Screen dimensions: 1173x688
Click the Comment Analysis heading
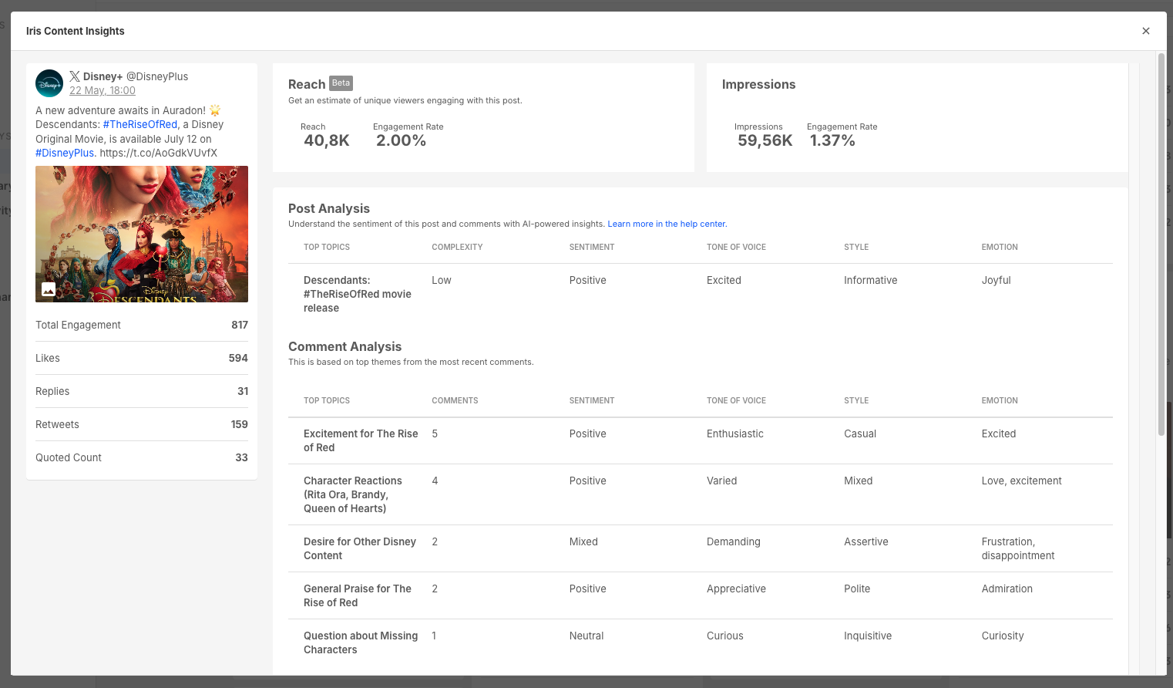[x=345, y=346]
